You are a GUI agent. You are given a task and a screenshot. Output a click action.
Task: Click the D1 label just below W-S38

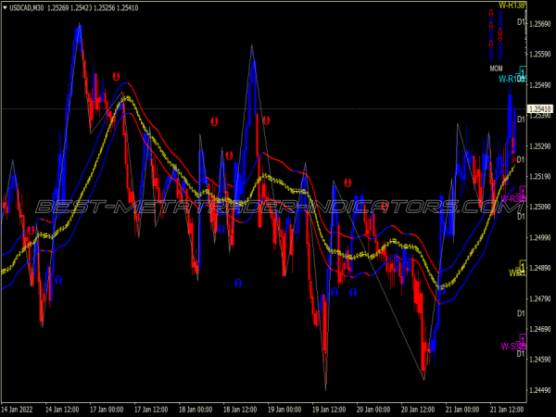coord(521,354)
